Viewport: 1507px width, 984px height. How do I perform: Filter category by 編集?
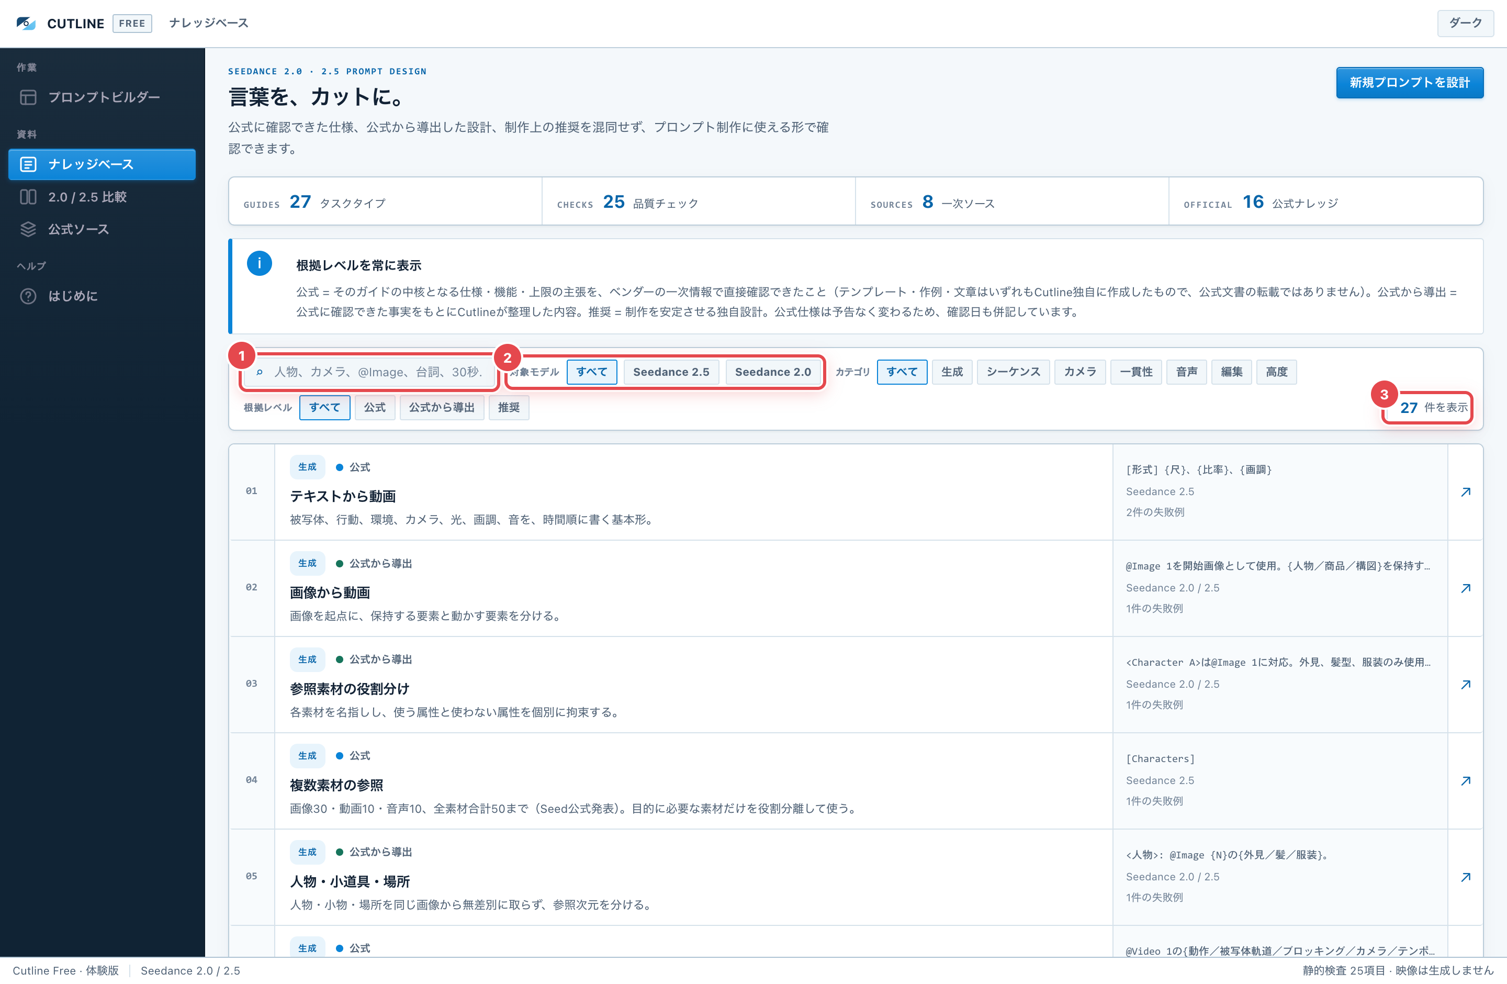point(1232,372)
